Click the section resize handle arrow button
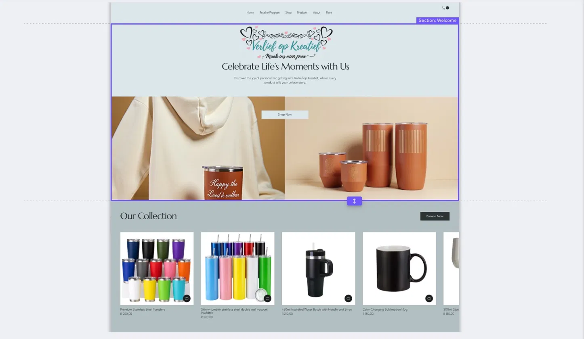Image resolution: width=584 pixels, height=339 pixels. click(354, 201)
